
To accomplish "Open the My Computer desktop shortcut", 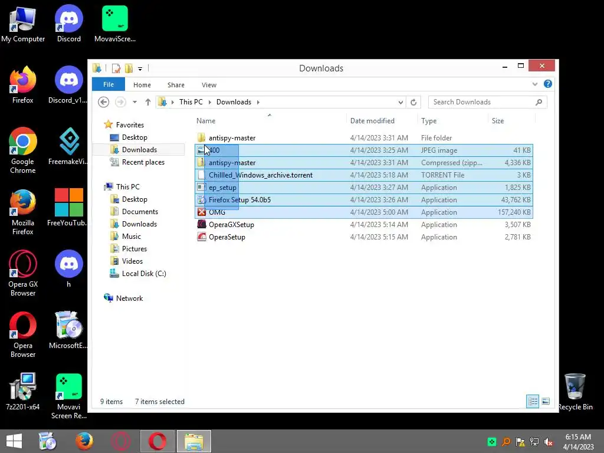I will (23, 24).
